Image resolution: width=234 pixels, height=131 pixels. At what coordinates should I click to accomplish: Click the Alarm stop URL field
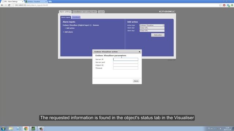coord(152,31)
